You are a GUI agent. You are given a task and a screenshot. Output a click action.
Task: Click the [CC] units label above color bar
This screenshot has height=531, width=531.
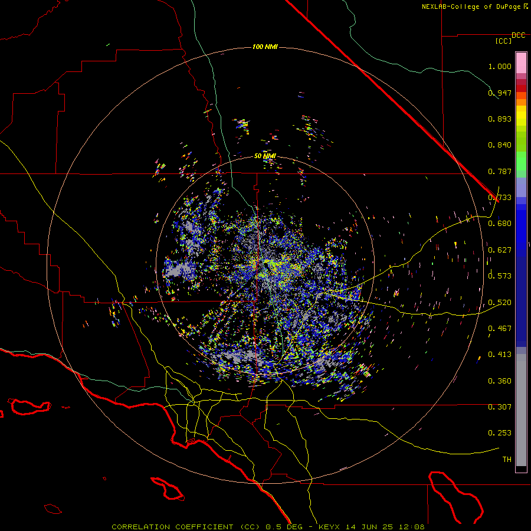click(x=503, y=41)
